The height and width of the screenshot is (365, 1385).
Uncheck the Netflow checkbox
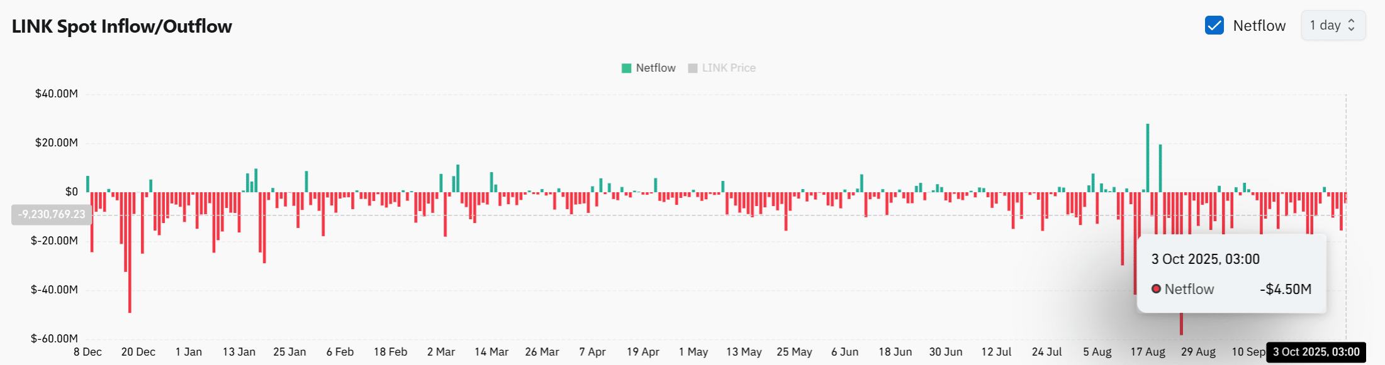(1214, 26)
